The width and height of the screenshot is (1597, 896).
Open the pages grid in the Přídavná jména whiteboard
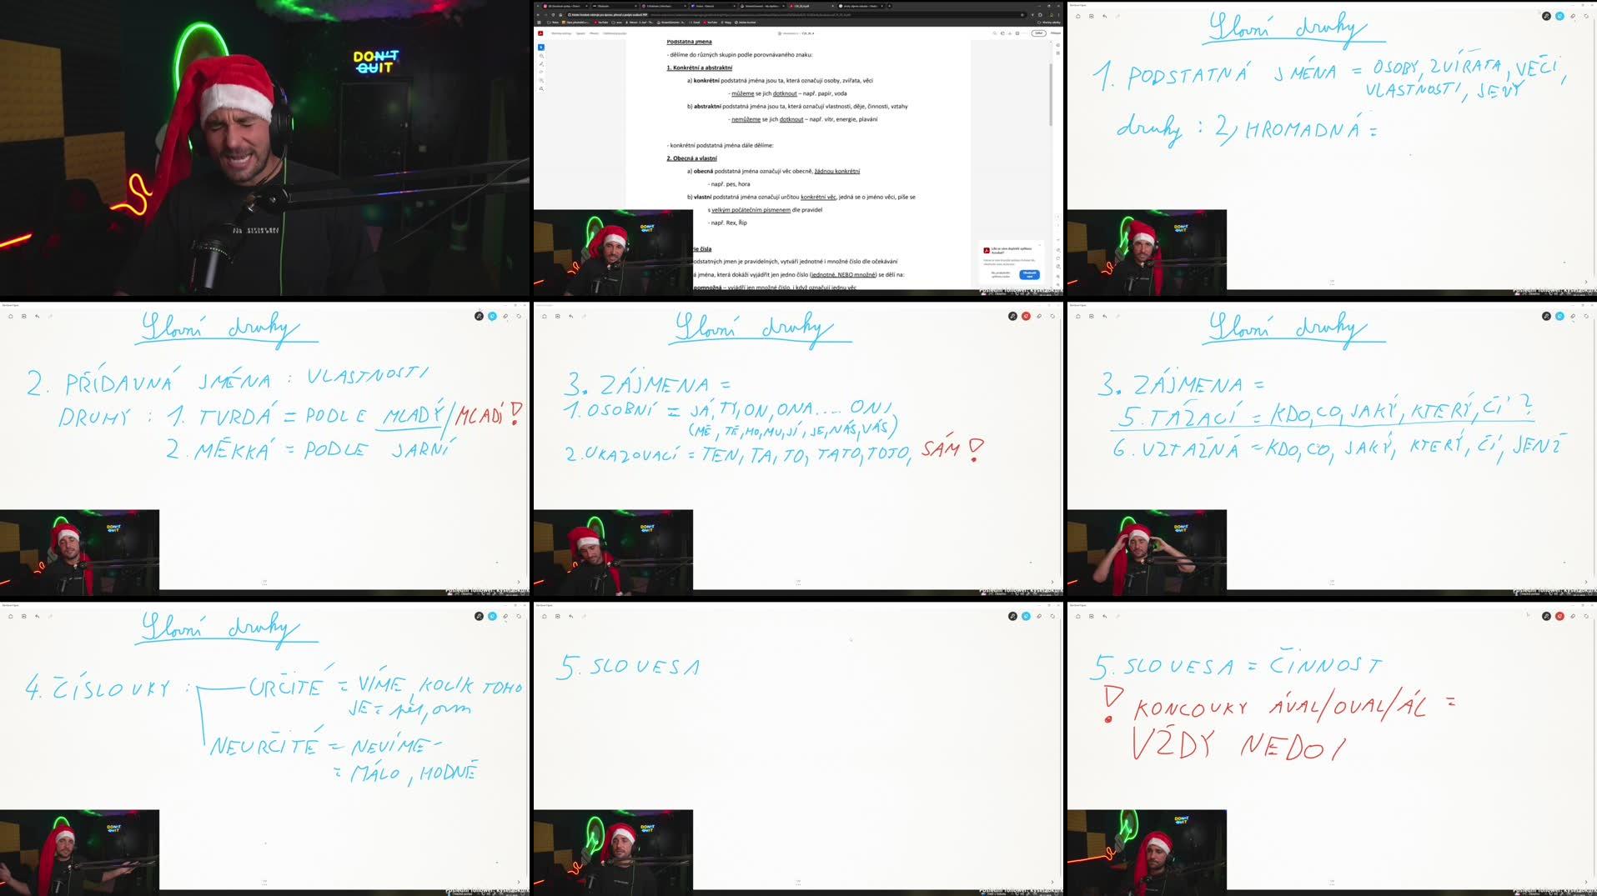click(24, 316)
